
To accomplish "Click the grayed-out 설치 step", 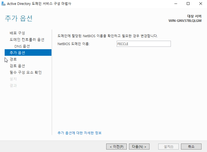I will click(x=13, y=79).
